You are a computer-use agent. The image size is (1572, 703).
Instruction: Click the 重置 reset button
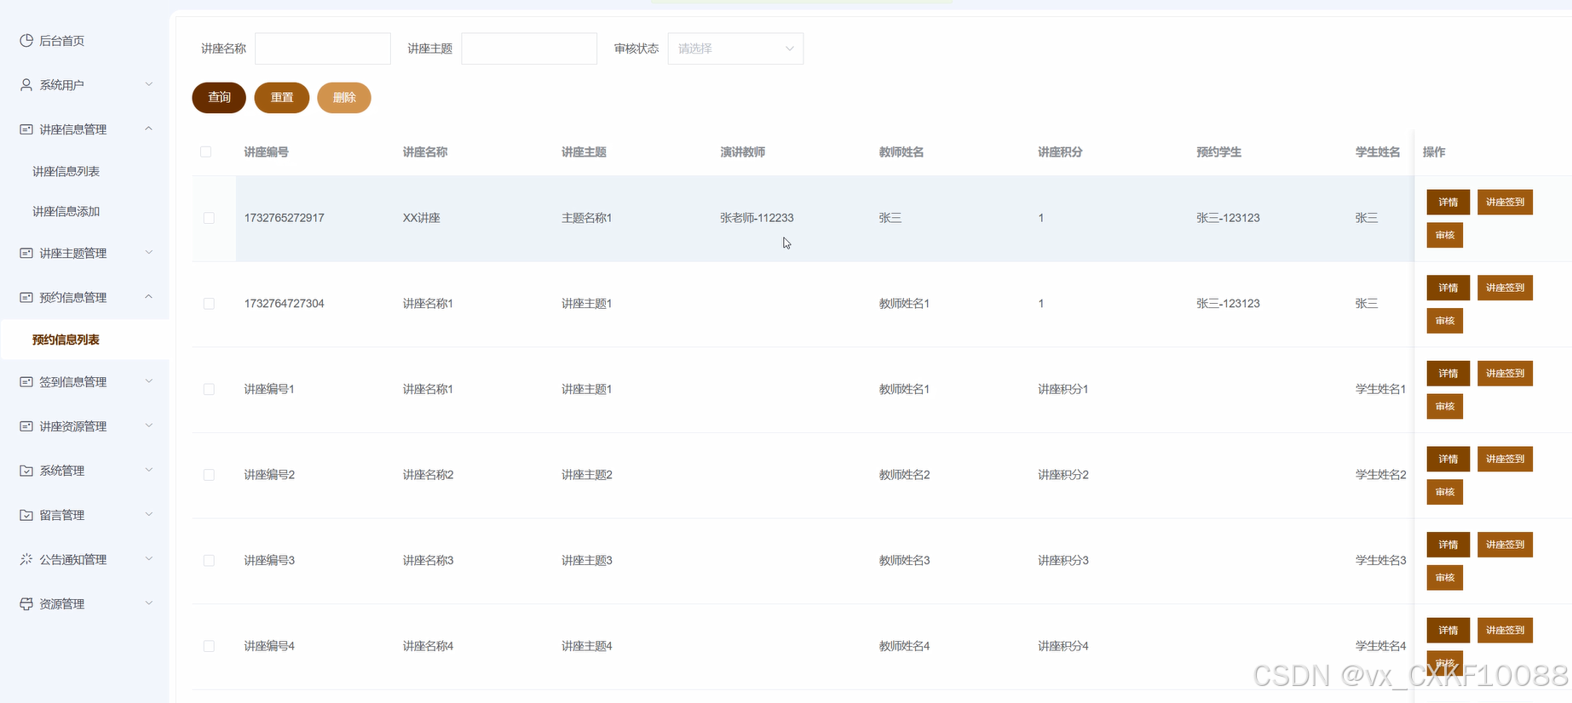(282, 97)
